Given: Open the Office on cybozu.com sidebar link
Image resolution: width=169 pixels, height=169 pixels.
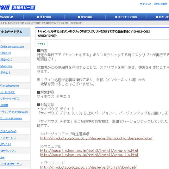Looking at the screenshot, I should (x=12, y=46).
